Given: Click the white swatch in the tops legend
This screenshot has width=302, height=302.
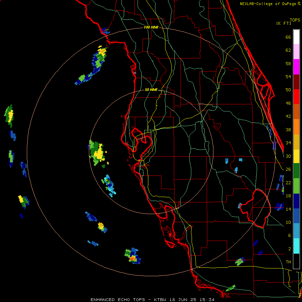Looking at the screenshot, I should click(296, 37).
